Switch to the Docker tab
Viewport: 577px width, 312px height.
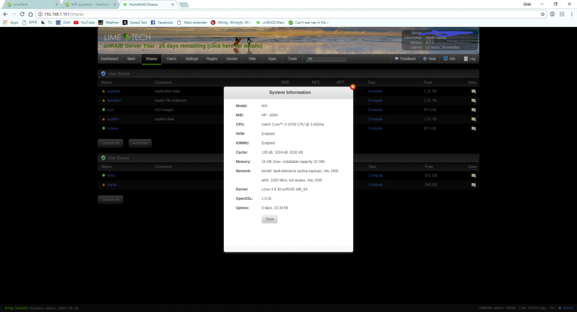232,59
